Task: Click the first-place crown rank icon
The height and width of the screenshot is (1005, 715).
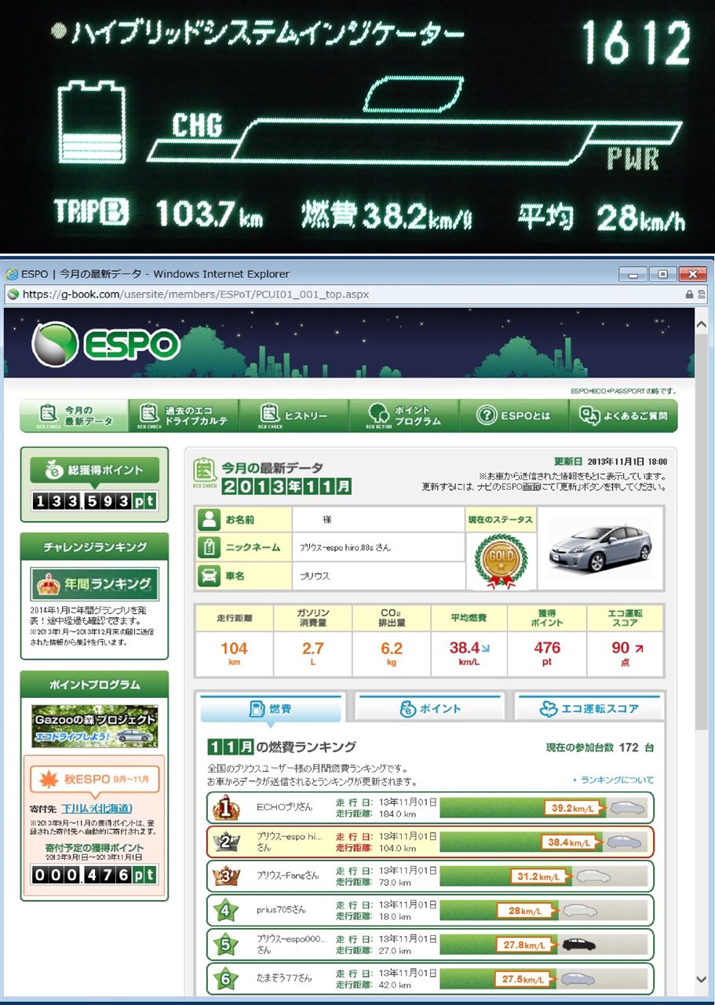Action: coord(227,807)
